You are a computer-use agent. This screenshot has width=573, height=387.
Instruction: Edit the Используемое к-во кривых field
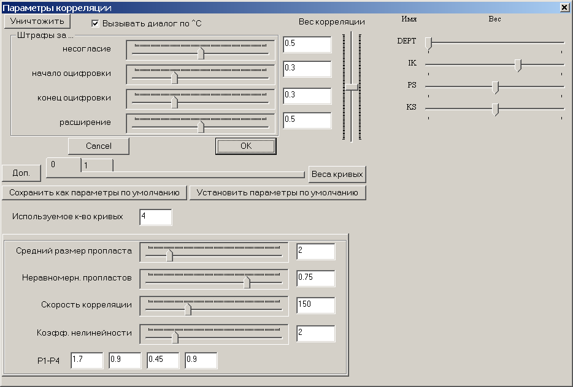tap(156, 217)
